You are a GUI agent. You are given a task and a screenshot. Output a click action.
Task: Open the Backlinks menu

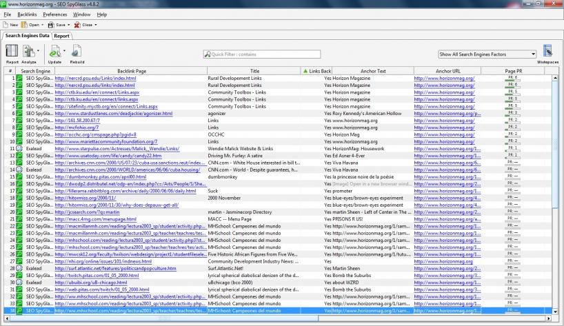(x=28, y=14)
